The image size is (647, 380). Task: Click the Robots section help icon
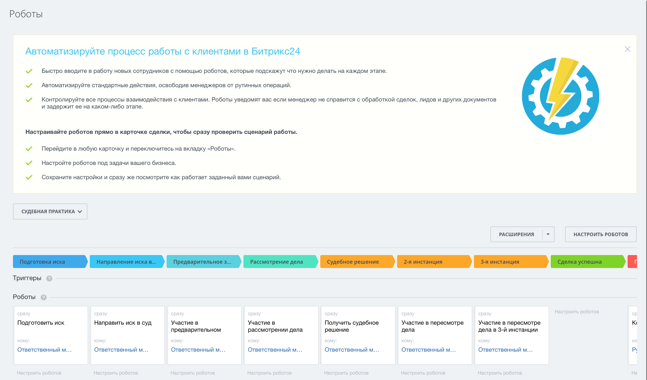pyautogui.click(x=44, y=297)
